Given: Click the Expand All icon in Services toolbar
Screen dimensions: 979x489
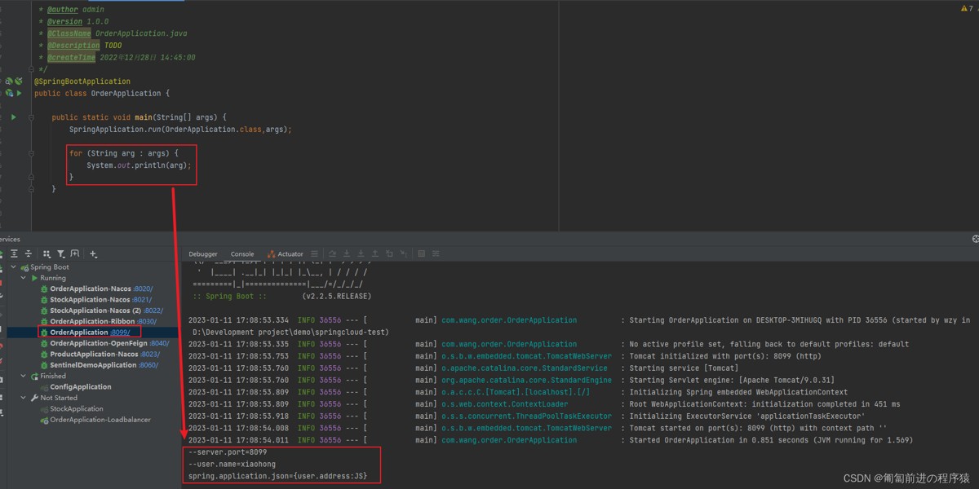Looking at the screenshot, I should [x=14, y=254].
